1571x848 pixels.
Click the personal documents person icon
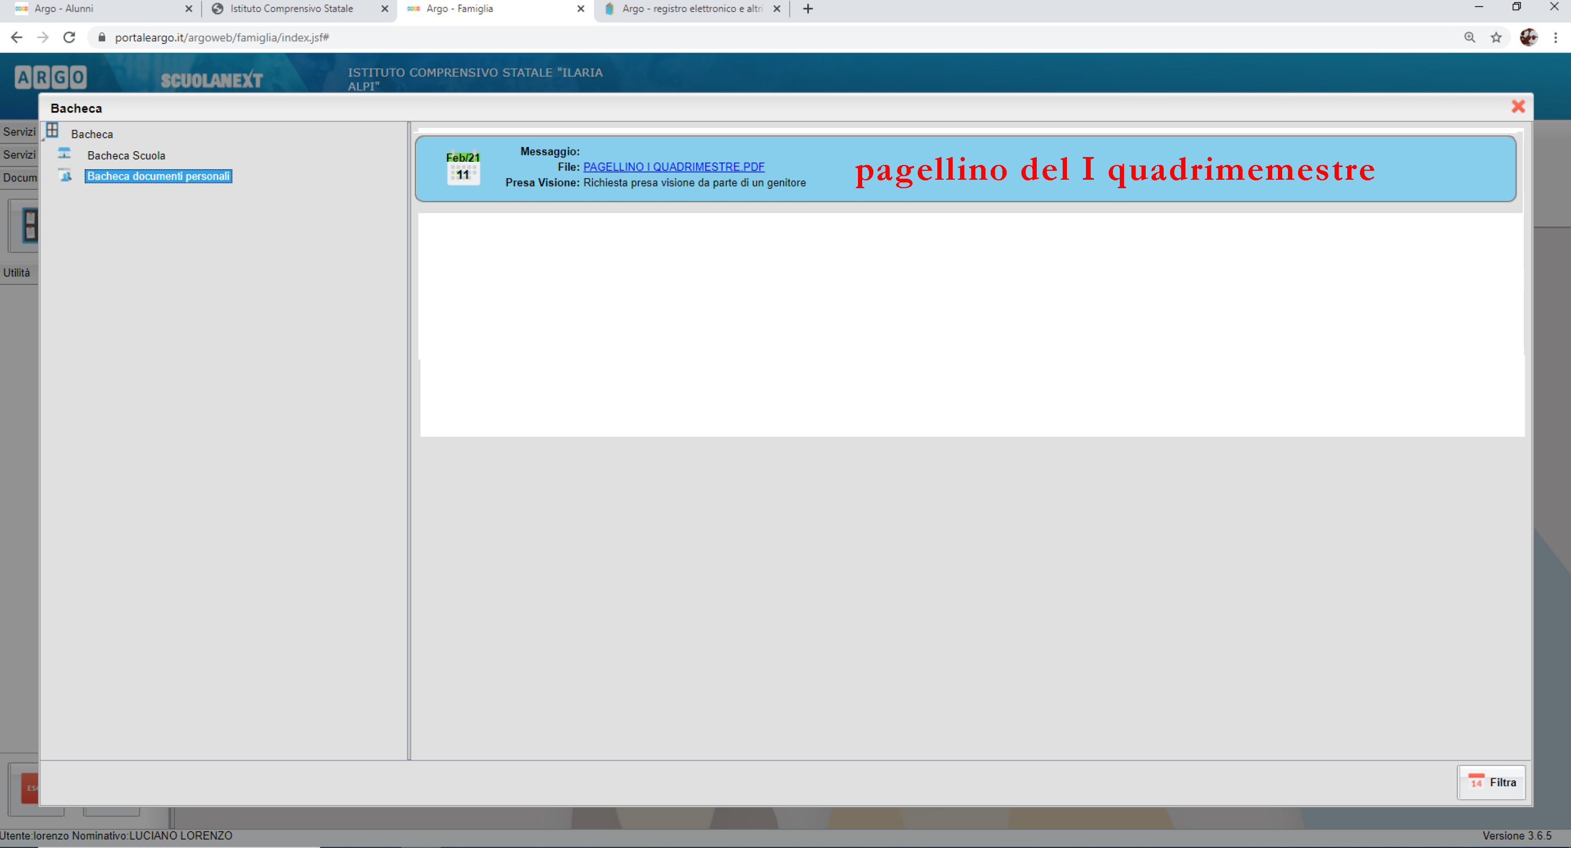65,176
